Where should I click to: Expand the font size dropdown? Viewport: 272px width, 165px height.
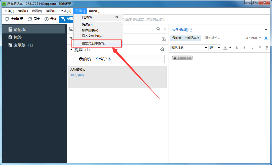[218, 48]
